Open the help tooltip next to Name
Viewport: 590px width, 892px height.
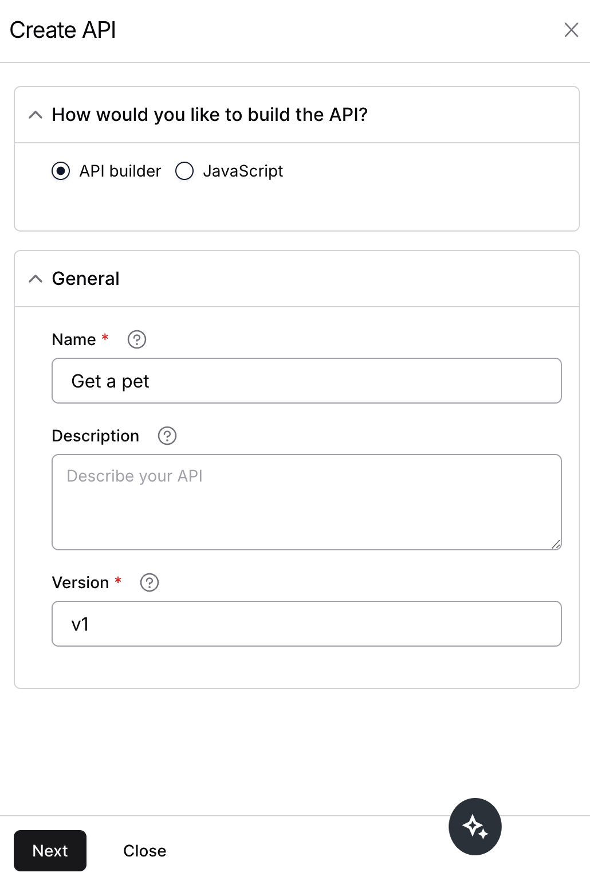tap(136, 339)
